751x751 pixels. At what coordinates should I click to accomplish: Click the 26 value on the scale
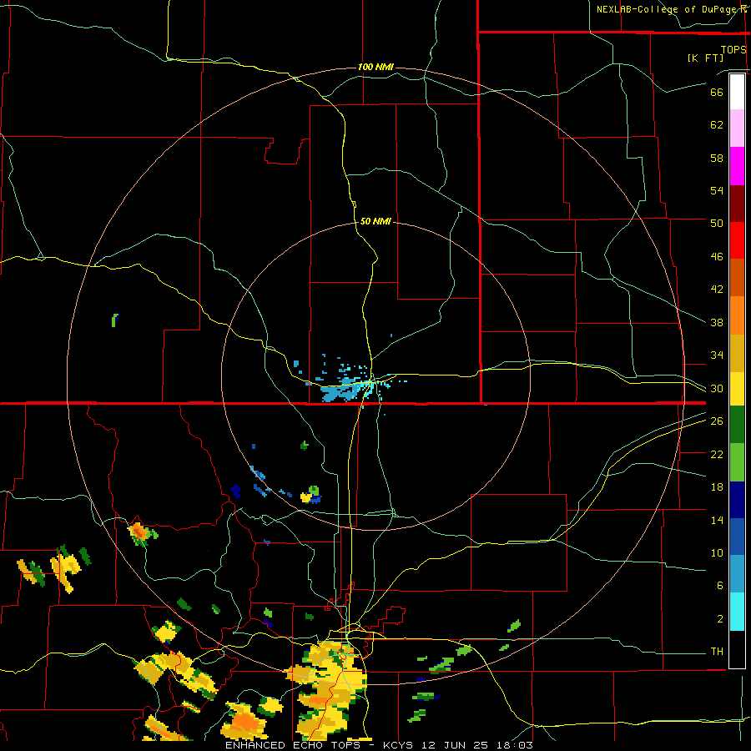click(x=717, y=421)
